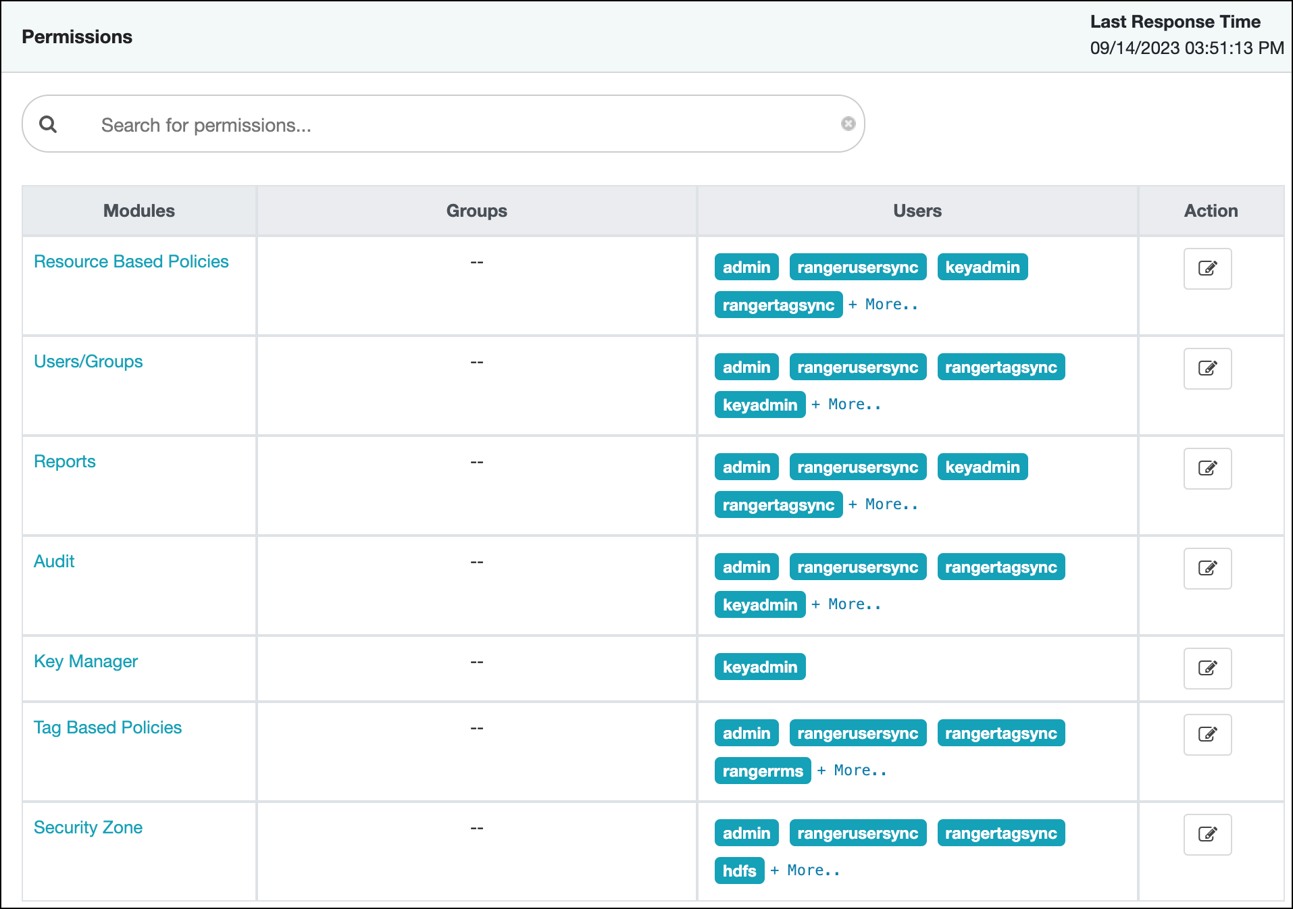Open the Reports module
Viewport: 1293px width, 909px height.
[x=64, y=461]
